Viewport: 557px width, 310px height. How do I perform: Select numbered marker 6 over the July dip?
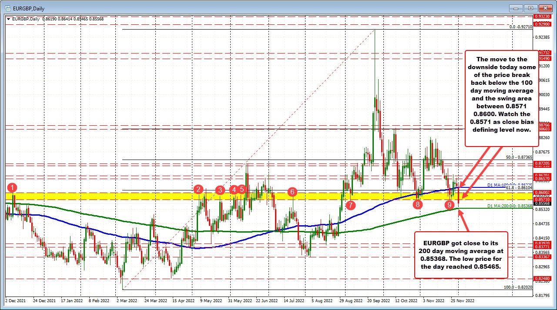[292, 192]
